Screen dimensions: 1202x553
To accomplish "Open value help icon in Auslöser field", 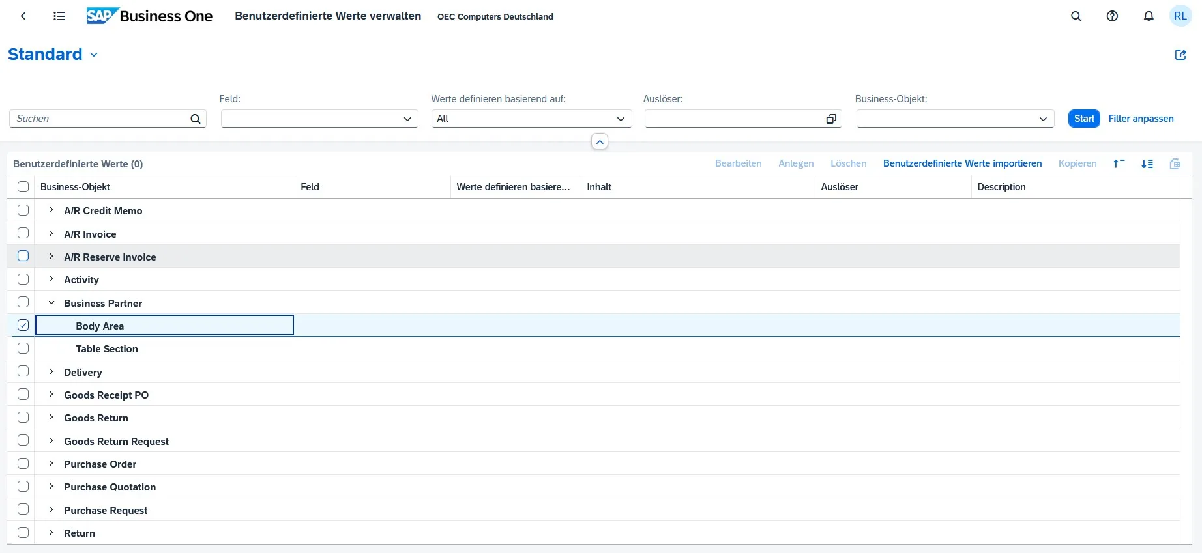I will 831,119.
